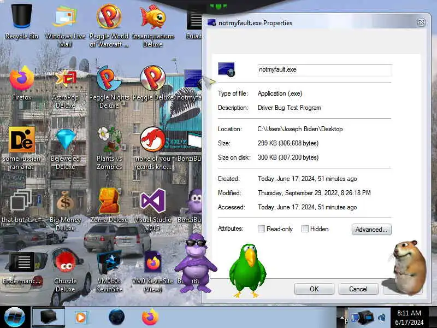
Task: Select the Firefox desktop shortcut
Action: [x=22, y=83]
